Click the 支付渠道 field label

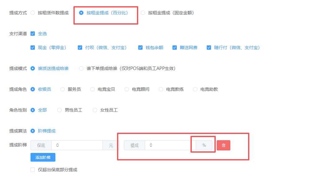click(x=18, y=34)
